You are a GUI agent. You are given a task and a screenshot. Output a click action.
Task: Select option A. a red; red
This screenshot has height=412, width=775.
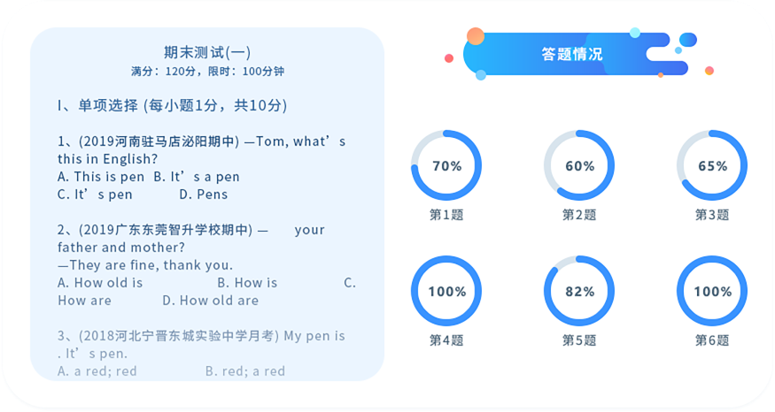pos(97,371)
